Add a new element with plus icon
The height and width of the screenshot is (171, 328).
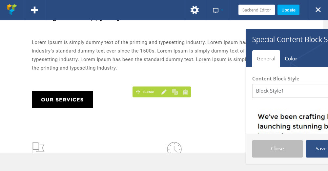(34, 10)
